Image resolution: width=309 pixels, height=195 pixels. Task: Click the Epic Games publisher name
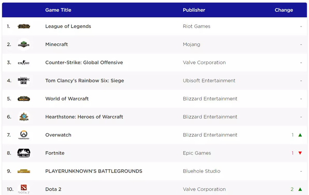pos(197,153)
